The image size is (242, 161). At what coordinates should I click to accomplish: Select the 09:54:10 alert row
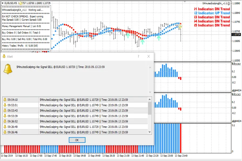click(x=77, y=99)
